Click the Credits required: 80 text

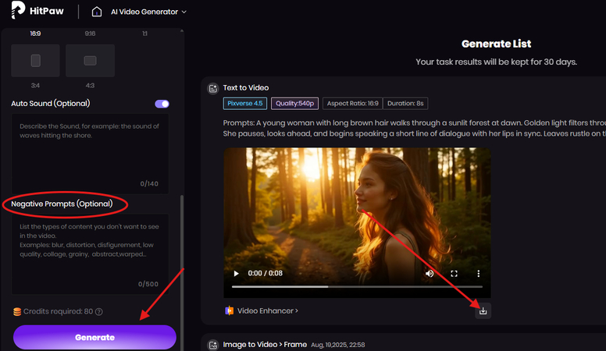[x=58, y=312]
